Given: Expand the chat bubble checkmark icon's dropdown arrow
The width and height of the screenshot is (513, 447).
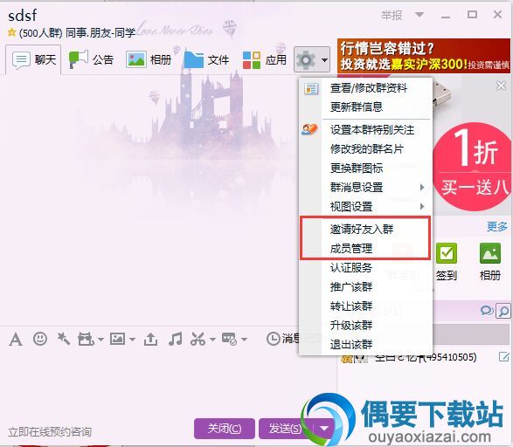Looking at the screenshot, I should [244, 340].
